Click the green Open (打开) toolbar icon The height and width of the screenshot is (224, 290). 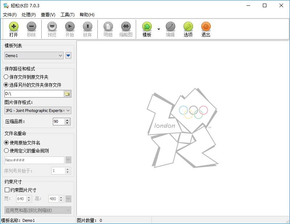14,27
